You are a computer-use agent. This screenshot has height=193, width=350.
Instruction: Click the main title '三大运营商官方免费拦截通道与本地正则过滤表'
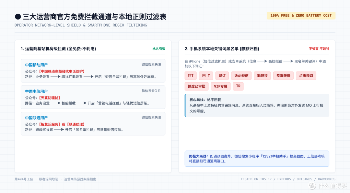click(94, 17)
